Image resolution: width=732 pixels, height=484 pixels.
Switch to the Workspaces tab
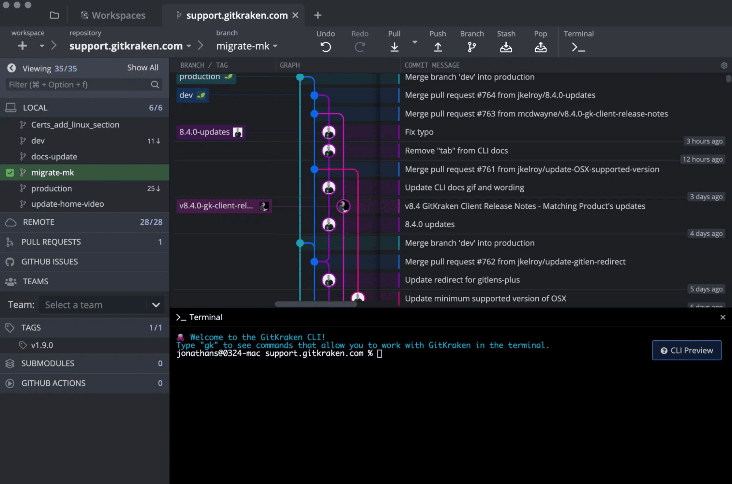pyautogui.click(x=113, y=15)
